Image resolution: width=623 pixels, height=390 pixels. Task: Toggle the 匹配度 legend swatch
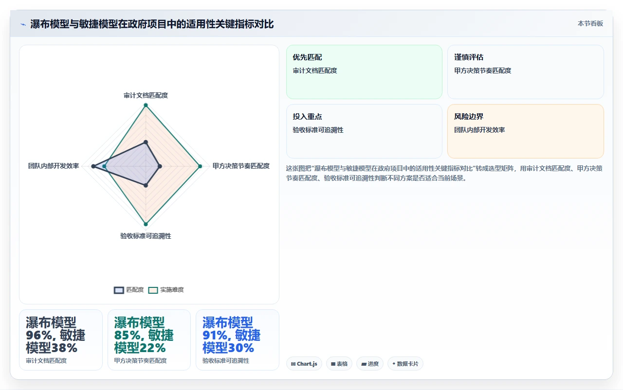coord(119,290)
